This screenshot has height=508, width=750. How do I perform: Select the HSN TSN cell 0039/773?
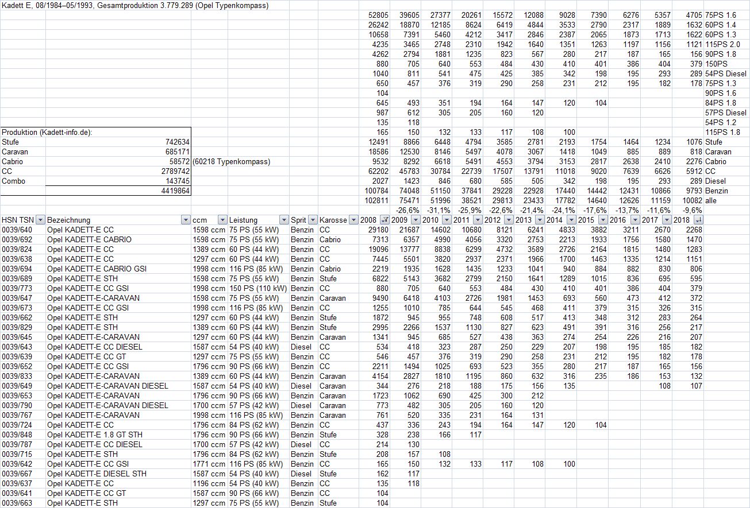[18, 288]
